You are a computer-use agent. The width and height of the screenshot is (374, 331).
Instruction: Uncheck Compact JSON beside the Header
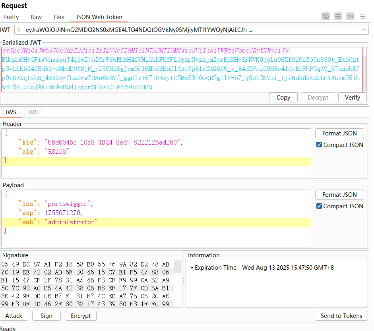coord(319,145)
